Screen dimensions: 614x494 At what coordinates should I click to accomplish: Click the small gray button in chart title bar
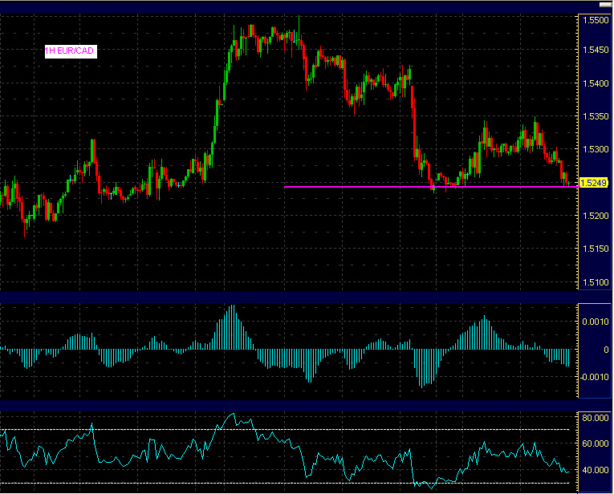point(605,5)
